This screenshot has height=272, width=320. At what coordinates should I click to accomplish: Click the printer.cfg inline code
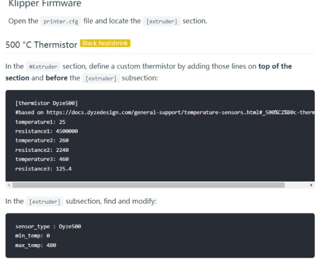(x=61, y=21)
